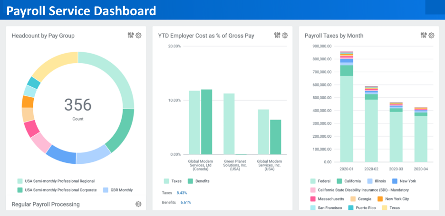Open filter controls on Payroll Taxes by Month

(x=424, y=35)
